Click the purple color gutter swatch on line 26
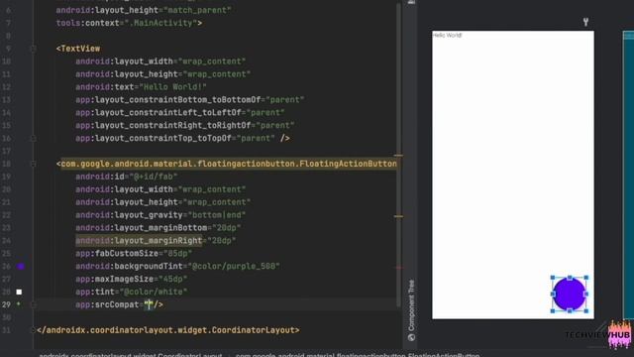 (x=21, y=267)
